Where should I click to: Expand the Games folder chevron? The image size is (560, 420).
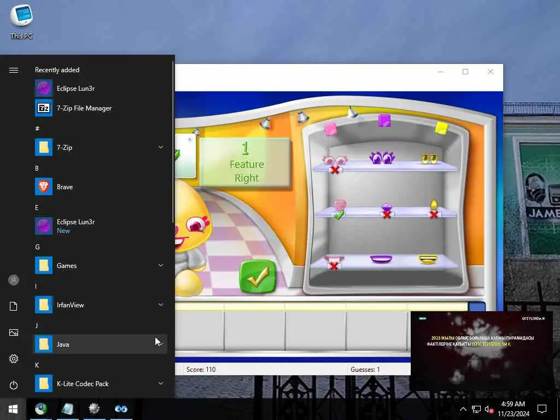pos(161,265)
